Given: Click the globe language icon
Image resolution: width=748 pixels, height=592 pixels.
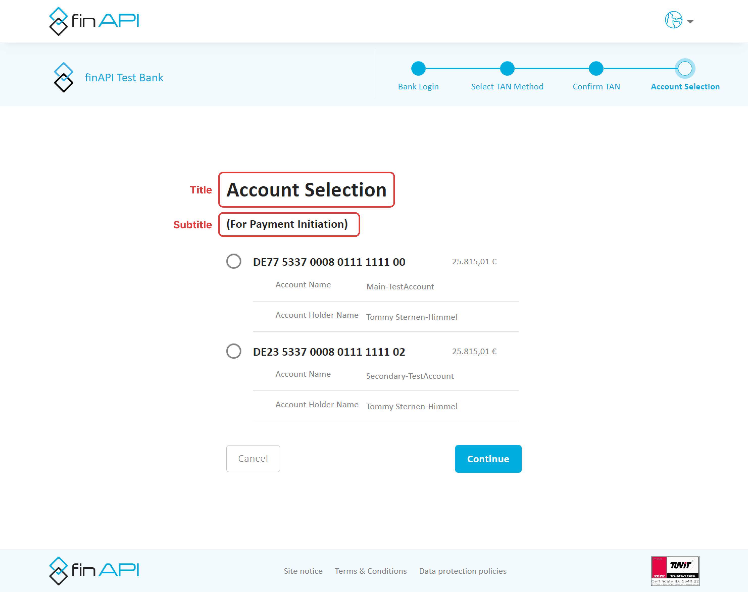Looking at the screenshot, I should (673, 20).
